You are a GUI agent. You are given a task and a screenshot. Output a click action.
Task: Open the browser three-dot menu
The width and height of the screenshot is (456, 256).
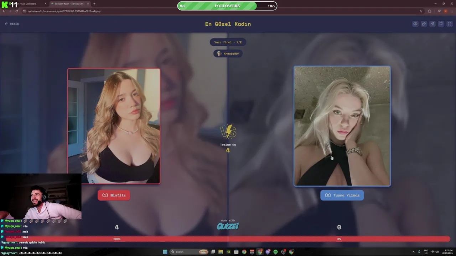[x=452, y=11]
